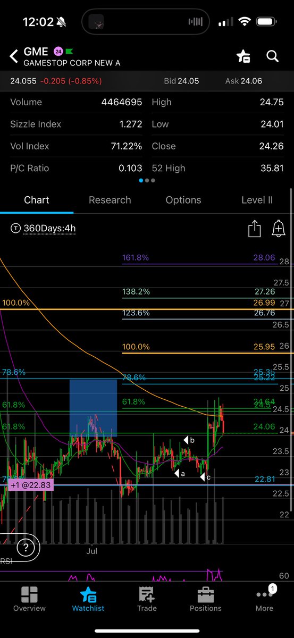Image resolution: width=294 pixels, height=638 pixels.
Task: Switch to the Level II tab
Action: coord(257,200)
